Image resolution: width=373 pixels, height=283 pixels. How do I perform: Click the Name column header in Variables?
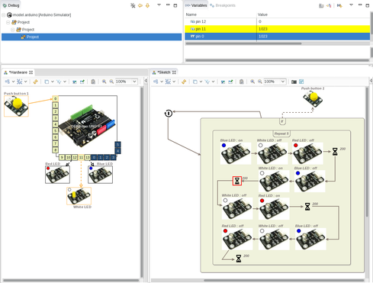pos(220,14)
